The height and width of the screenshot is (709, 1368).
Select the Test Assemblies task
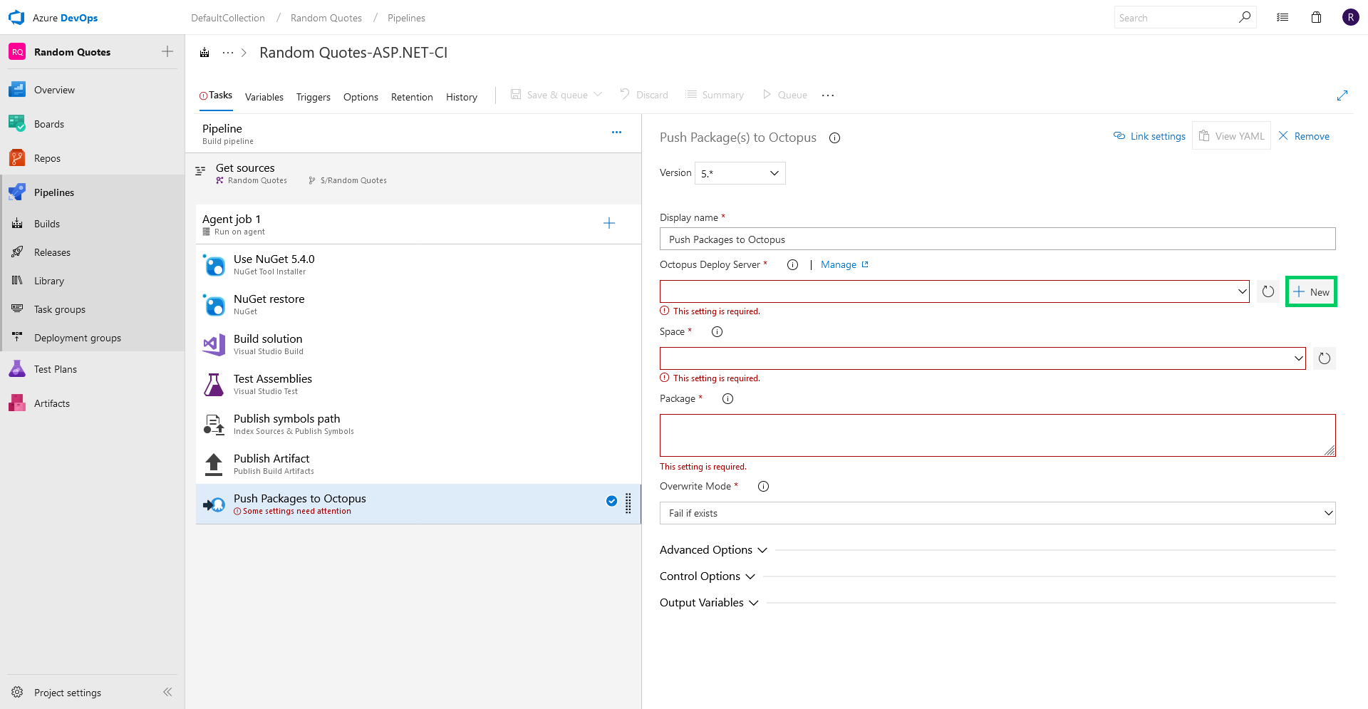coord(418,384)
